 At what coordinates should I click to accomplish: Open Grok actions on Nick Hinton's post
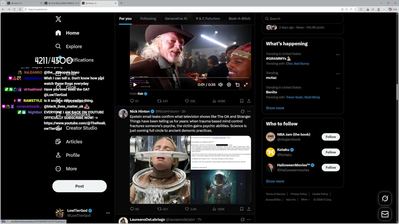pyautogui.click(x=243, y=111)
